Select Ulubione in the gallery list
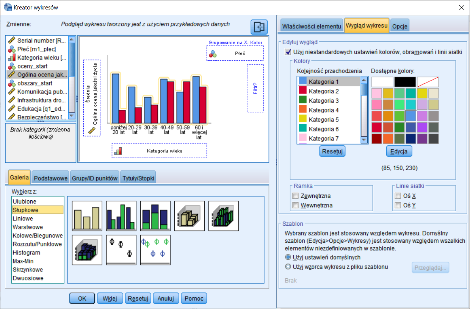 (38, 201)
